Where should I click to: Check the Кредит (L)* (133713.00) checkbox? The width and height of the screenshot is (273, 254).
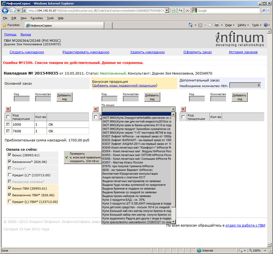pyautogui.click(x=9, y=175)
